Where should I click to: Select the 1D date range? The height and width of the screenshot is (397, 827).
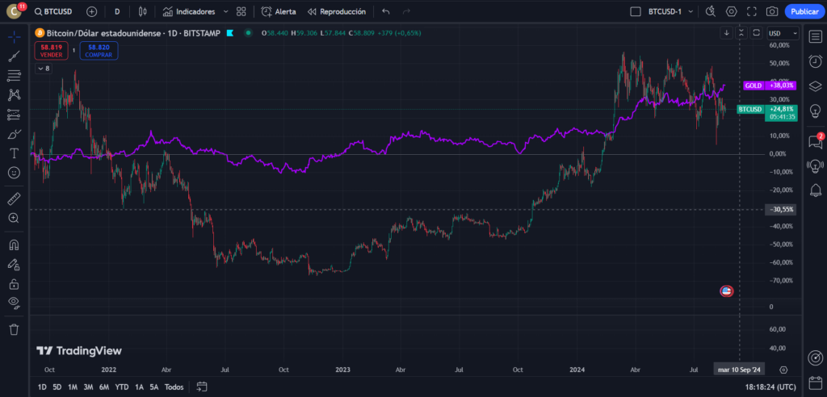42,387
